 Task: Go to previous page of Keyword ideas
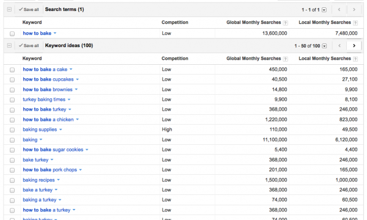(339, 46)
